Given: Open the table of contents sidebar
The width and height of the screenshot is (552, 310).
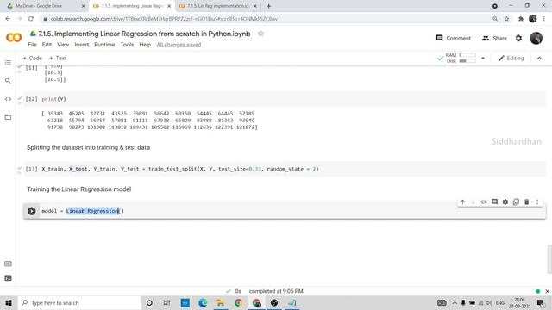Looking at the screenshot, I should [8, 63].
